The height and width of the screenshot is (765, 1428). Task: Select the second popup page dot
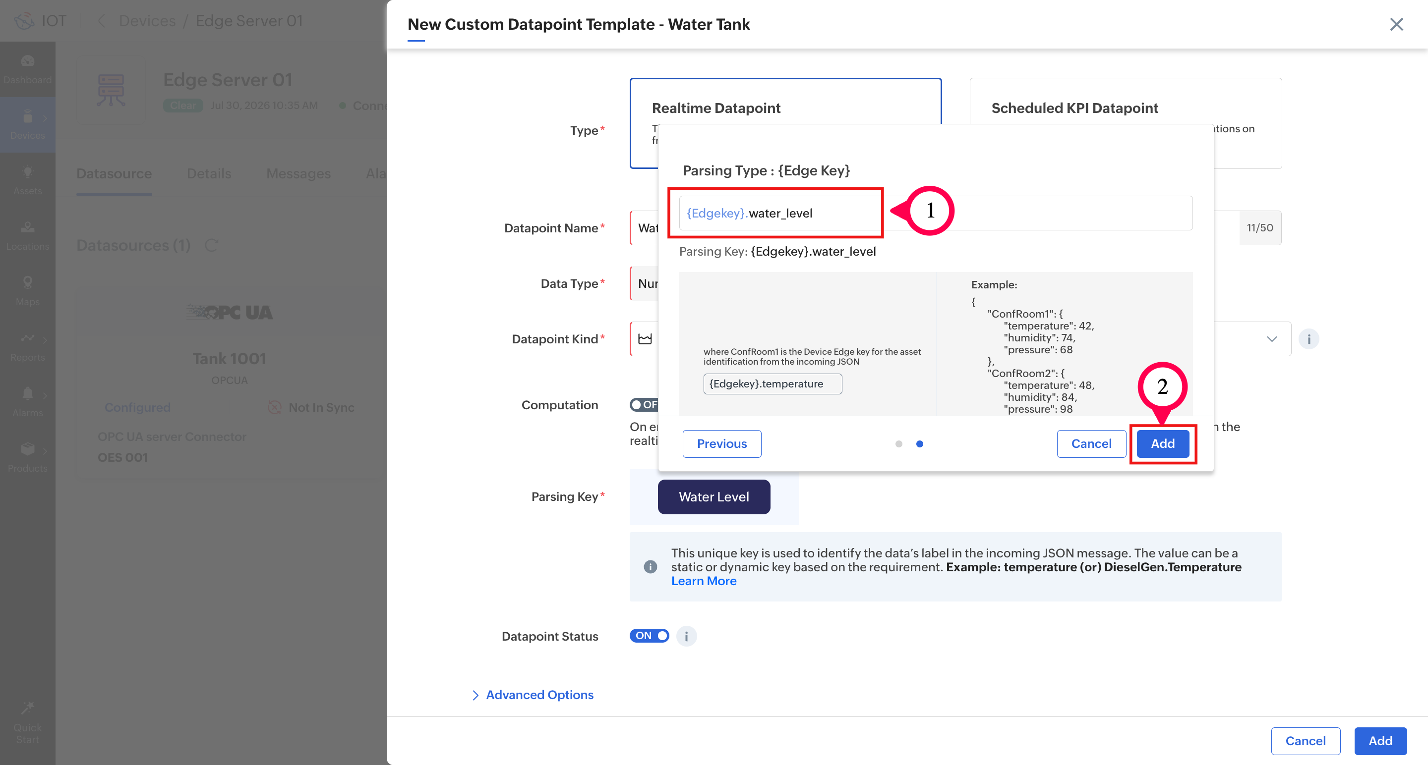pyautogui.click(x=920, y=444)
